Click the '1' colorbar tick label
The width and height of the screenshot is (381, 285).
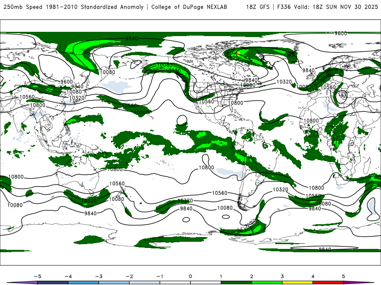221,276
